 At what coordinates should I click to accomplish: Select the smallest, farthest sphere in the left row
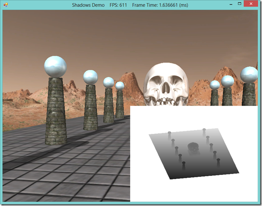120,86
